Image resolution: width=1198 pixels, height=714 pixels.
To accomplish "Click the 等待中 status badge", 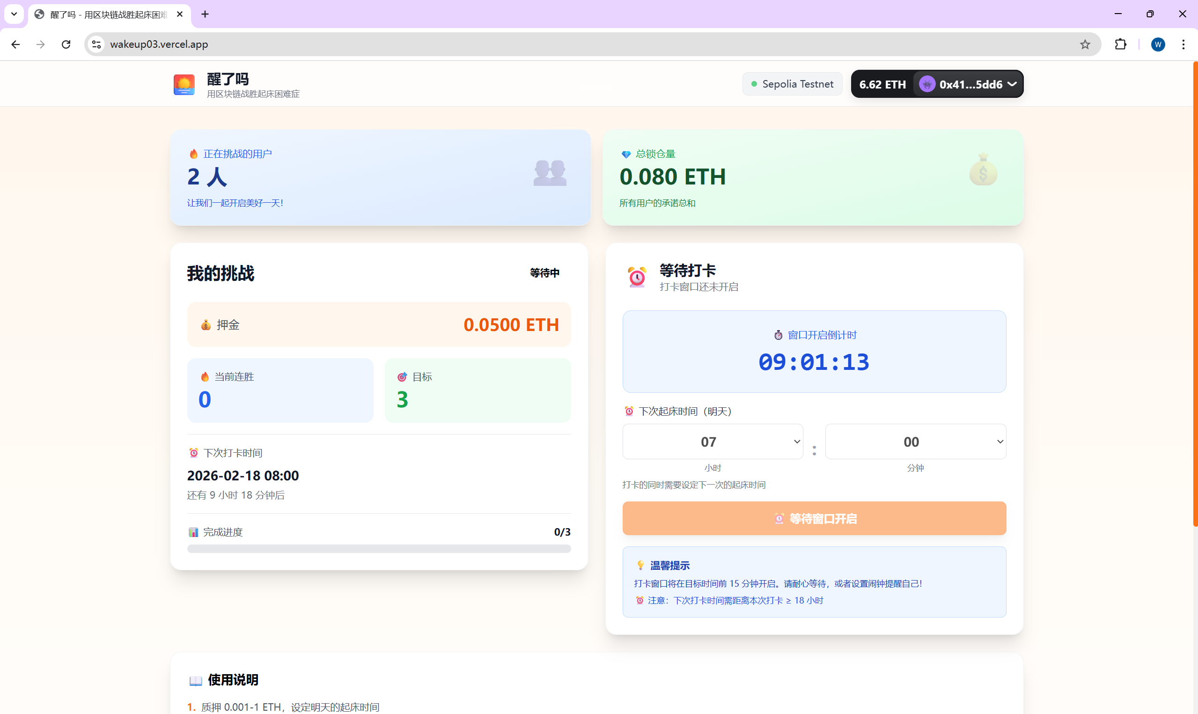I will [544, 273].
